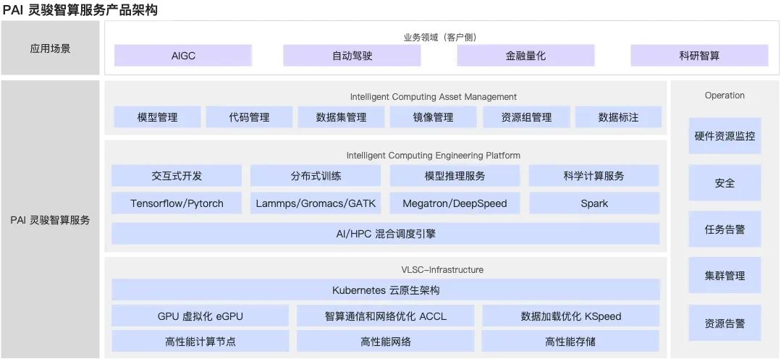The width and height of the screenshot is (781, 359).
Task: Click the 应用场景 side label
Action: (x=50, y=49)
